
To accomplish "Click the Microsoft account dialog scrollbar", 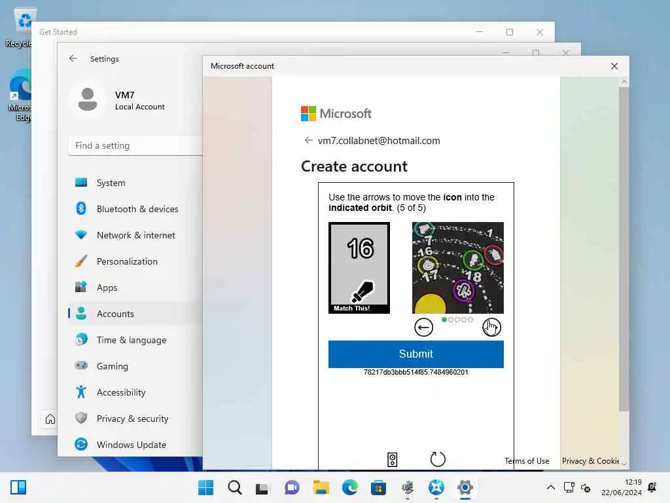I will pos(624,248).
